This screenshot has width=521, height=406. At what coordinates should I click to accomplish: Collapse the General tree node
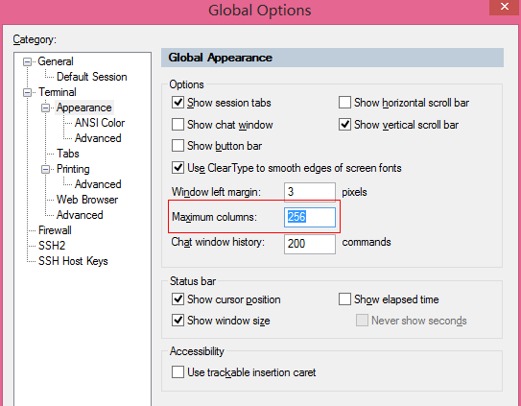(x=27, y=61)
